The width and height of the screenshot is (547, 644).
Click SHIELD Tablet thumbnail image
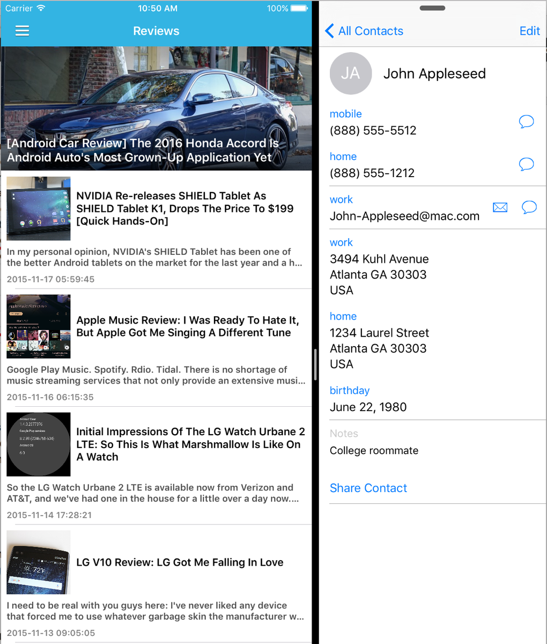coord(39,208)
